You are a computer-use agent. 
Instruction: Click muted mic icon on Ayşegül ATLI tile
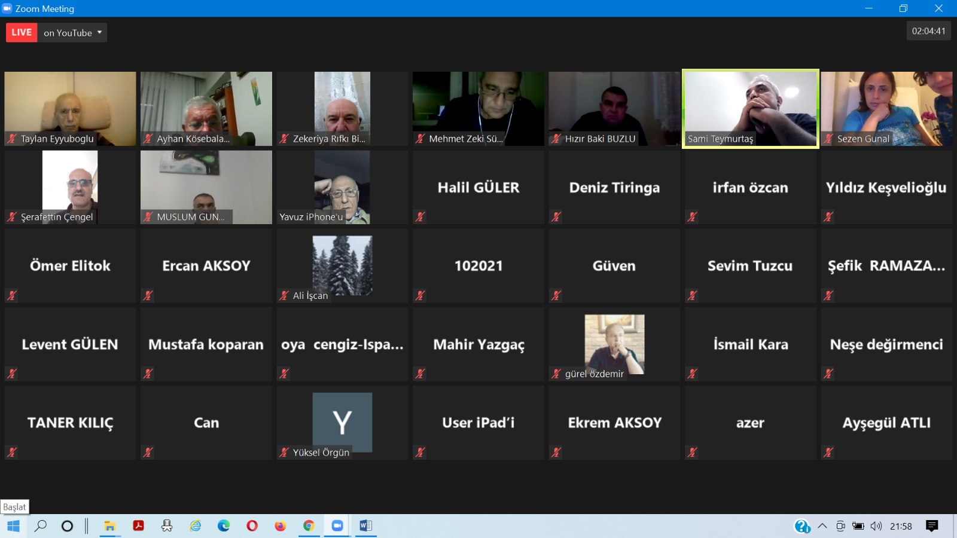pyautogui.click(x=828, y=453)
